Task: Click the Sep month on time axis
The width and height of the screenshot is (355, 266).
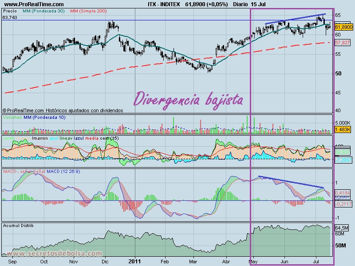Action: (12, 262)
